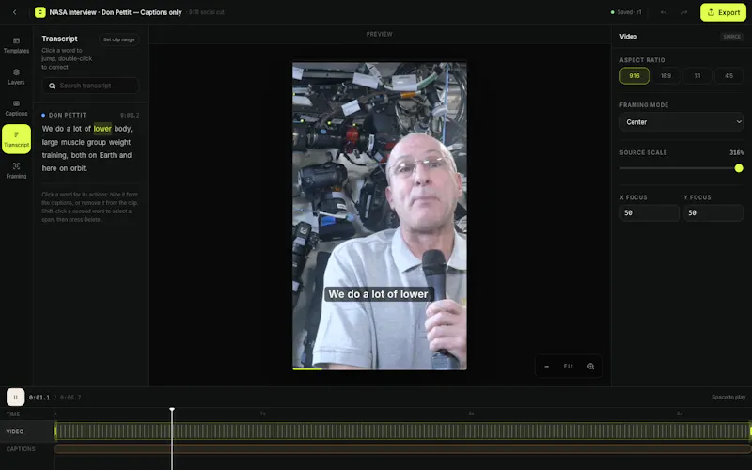Click the Y Focus input field
This screenshot has width=752, height=470.
click(x=713, y=213)
